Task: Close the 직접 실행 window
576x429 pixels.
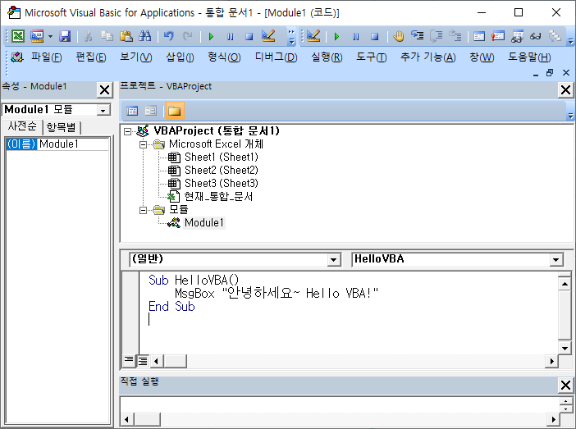Action: [565, 385]
